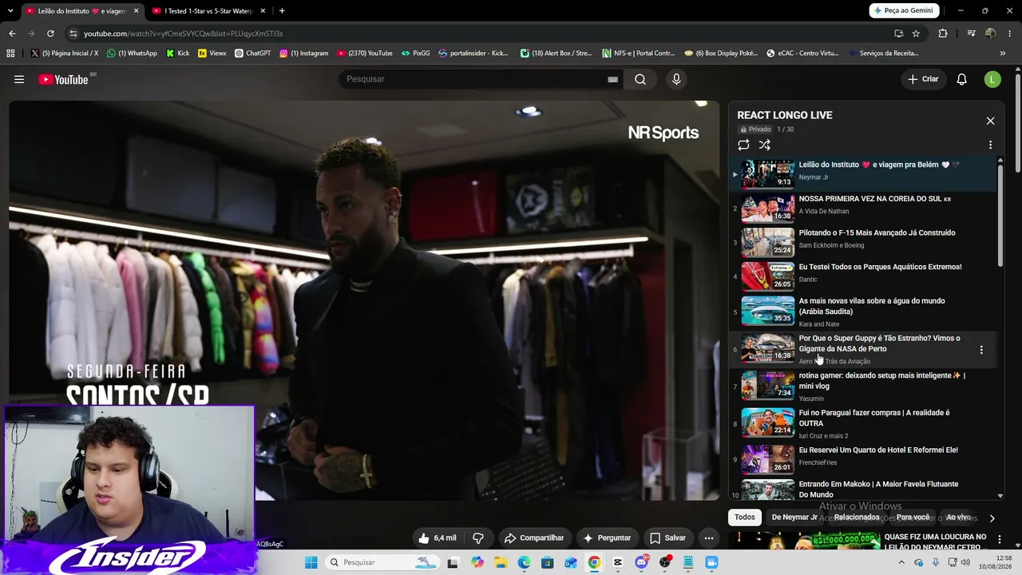Open options for the Super Guppy video
1022x575 pixels.
click(x=981, y=350)
